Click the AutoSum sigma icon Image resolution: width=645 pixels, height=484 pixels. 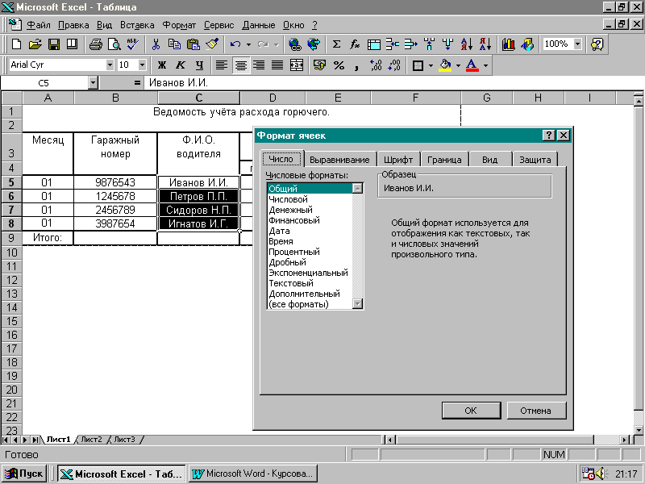pyautogui.click(x=336, y=44)
